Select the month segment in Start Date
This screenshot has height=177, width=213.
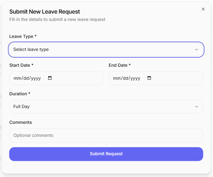tap(17, 78)
